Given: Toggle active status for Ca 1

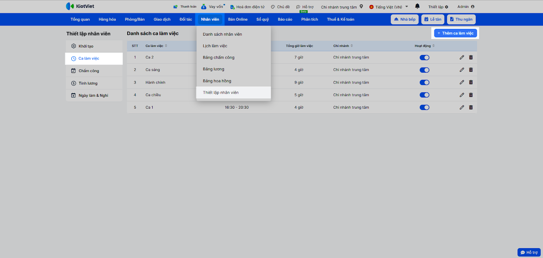Looking at the screenshot, I should [425, 107].
